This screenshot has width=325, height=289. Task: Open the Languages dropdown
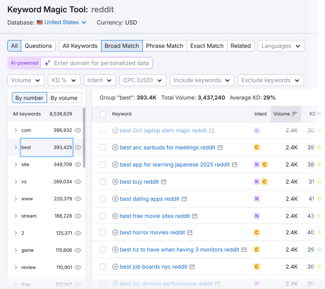tap(281, 46)
